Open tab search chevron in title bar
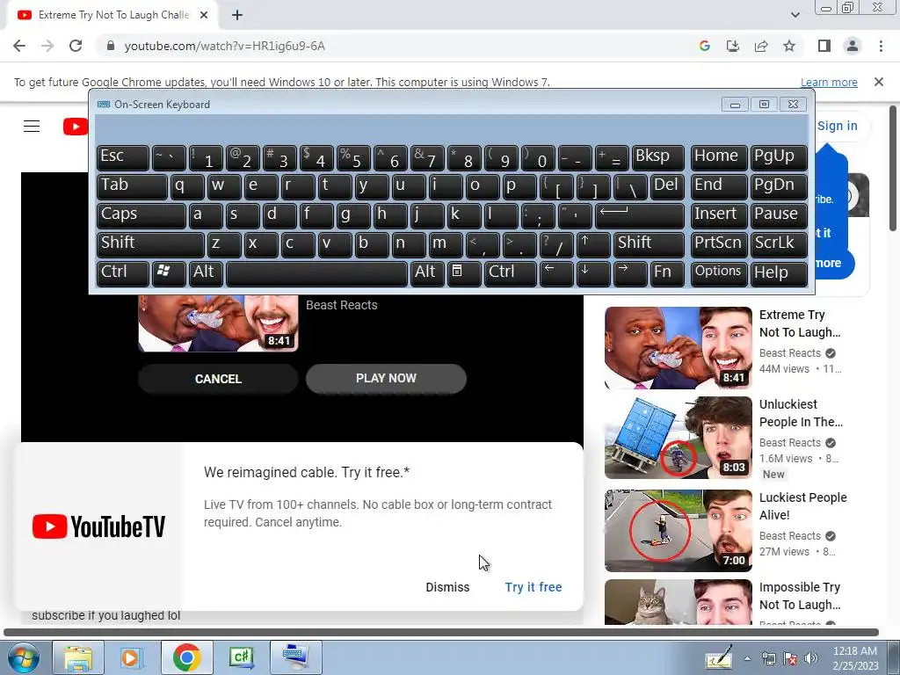900x675 pixels. (x=795, y=15)
